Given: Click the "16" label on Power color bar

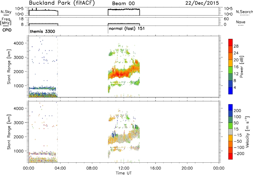Looking at the screenshot, I should (x=236, y=67).
